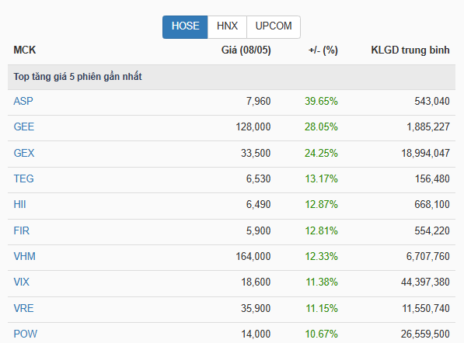Click the Giá (08/05) column header
The width and height of the screenshot is (464, 343).
tap(246, 50)
